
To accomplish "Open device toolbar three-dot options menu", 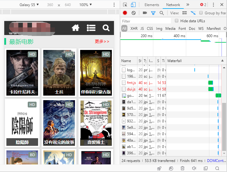I will click(114, 5).
